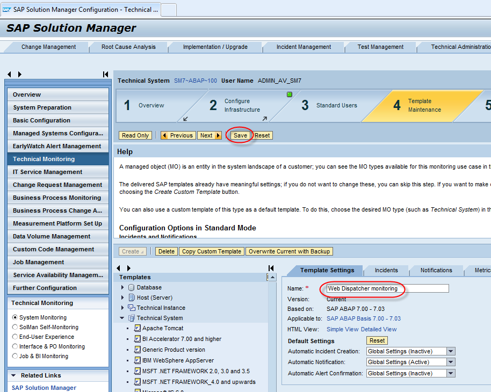This screenshot has width=491, height=392.
Task: Open the Detailed View link
Action: [x=379, y=329]
